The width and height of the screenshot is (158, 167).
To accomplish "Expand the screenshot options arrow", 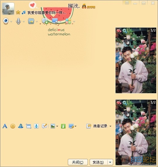I will click(76, 126).
